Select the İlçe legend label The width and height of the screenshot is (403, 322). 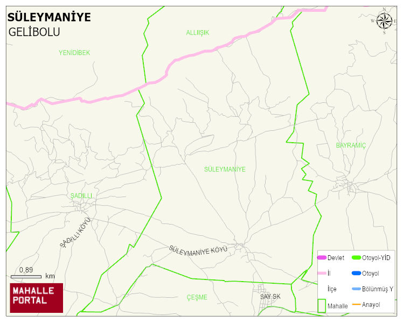tap(332, 289)
